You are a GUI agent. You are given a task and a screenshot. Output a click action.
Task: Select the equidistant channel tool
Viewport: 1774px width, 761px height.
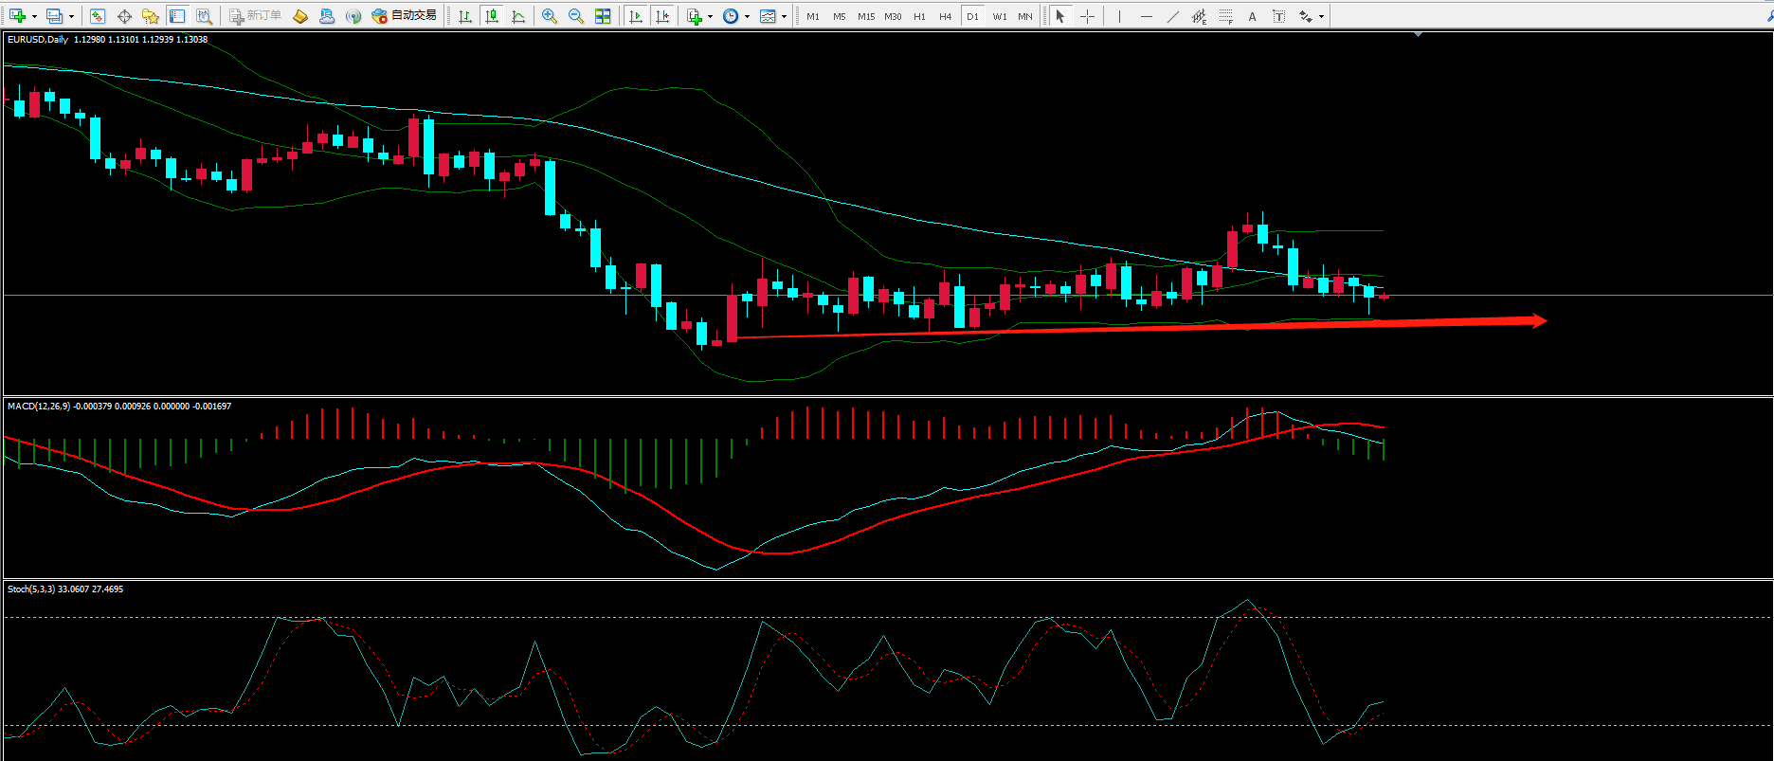[x=1199, y=16]
